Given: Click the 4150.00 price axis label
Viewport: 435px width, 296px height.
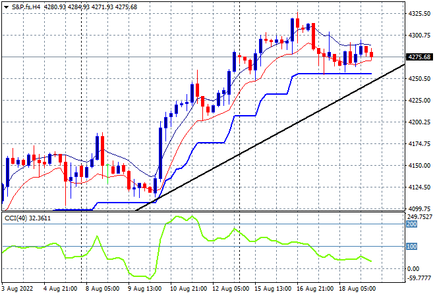Looking at the screenshot, I should tap(419, 166).
